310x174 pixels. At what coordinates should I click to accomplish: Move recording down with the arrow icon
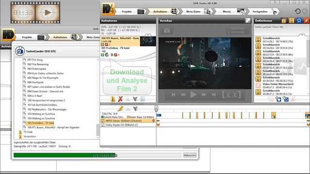point(135,99)
